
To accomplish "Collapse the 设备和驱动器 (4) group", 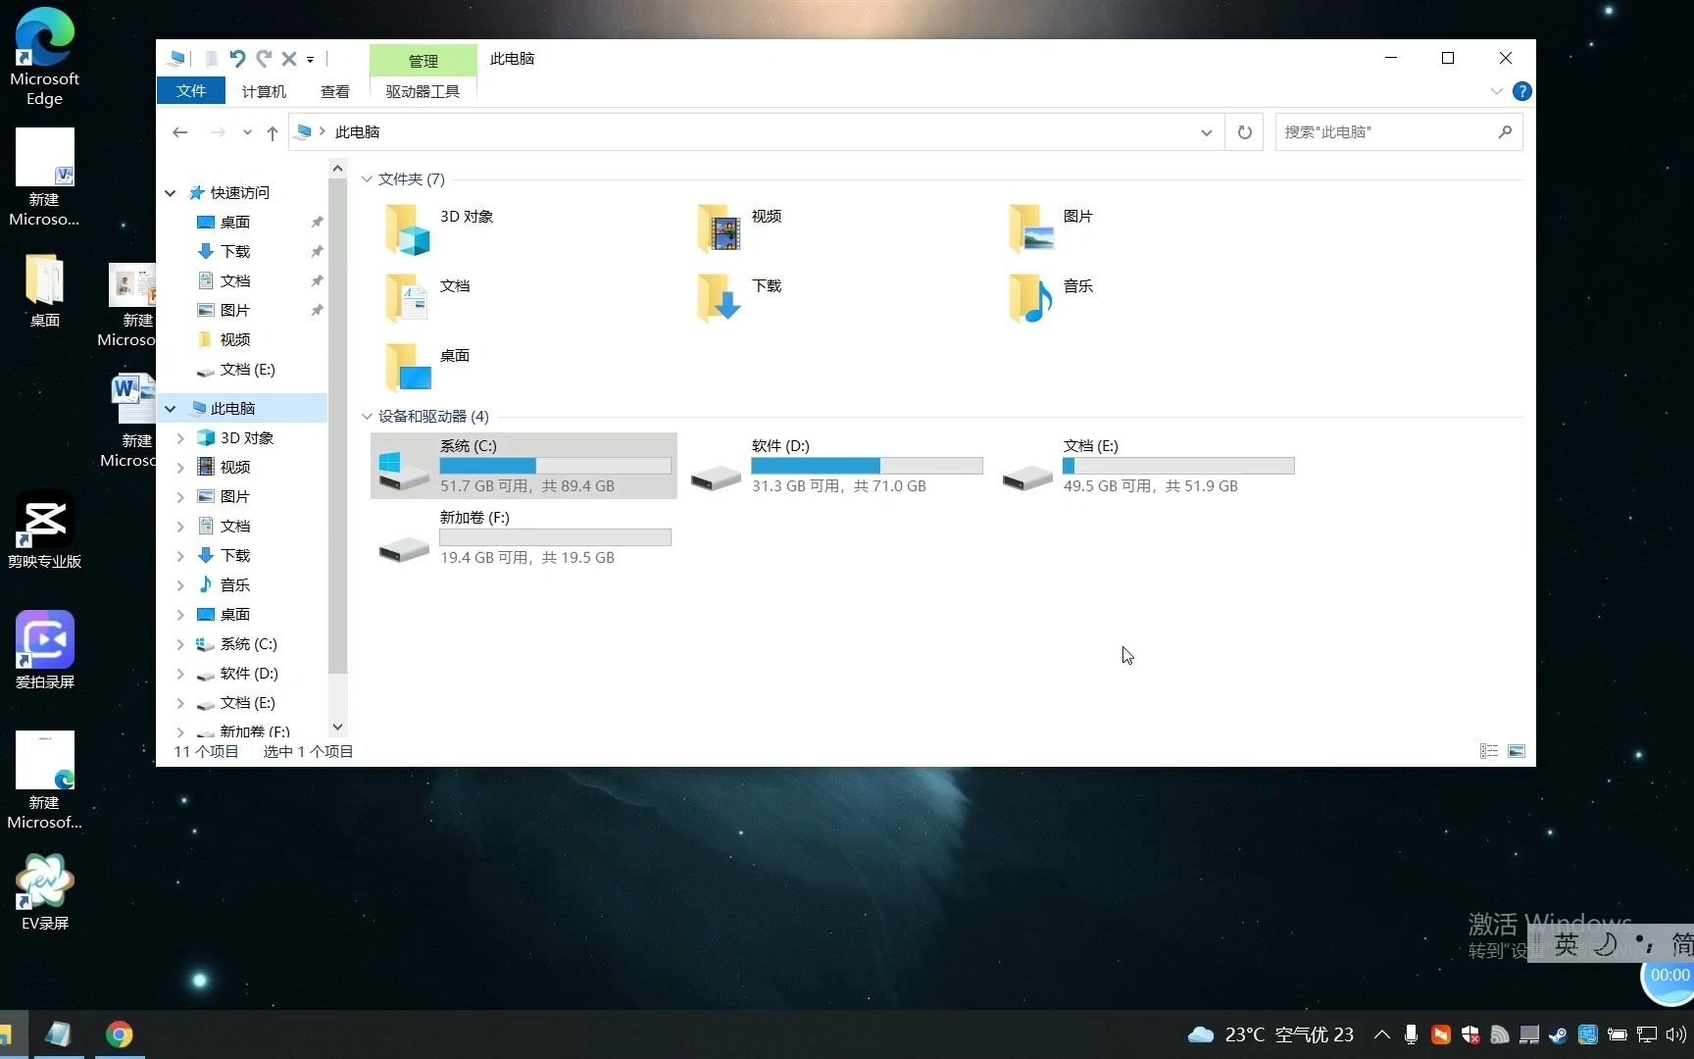I will coord(367,417).
